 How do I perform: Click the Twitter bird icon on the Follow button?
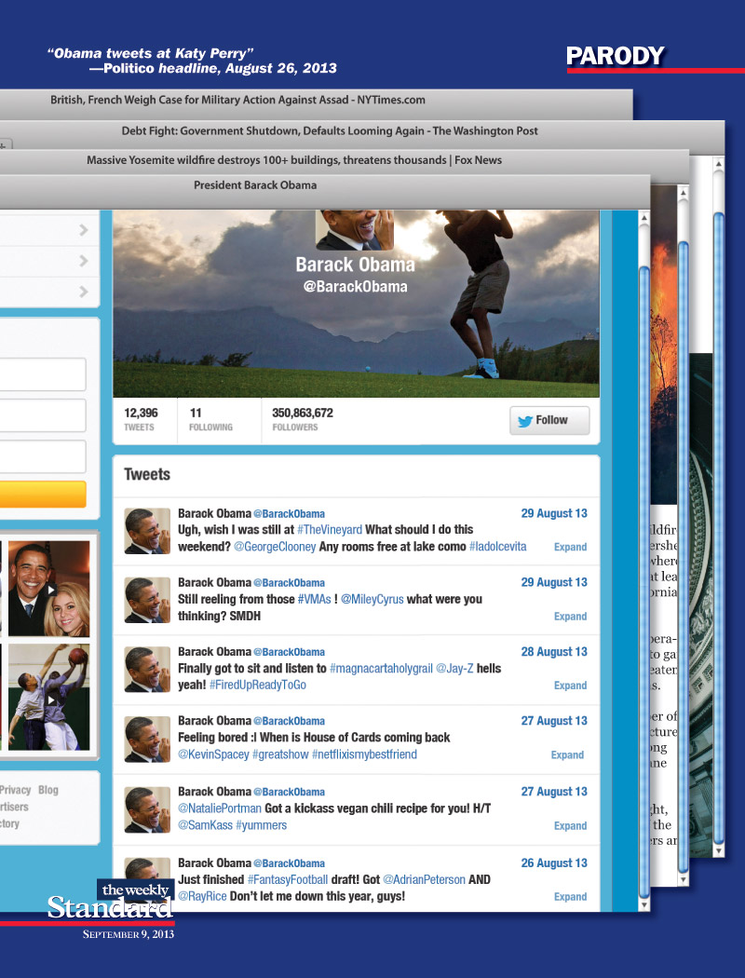coord(526,420)
